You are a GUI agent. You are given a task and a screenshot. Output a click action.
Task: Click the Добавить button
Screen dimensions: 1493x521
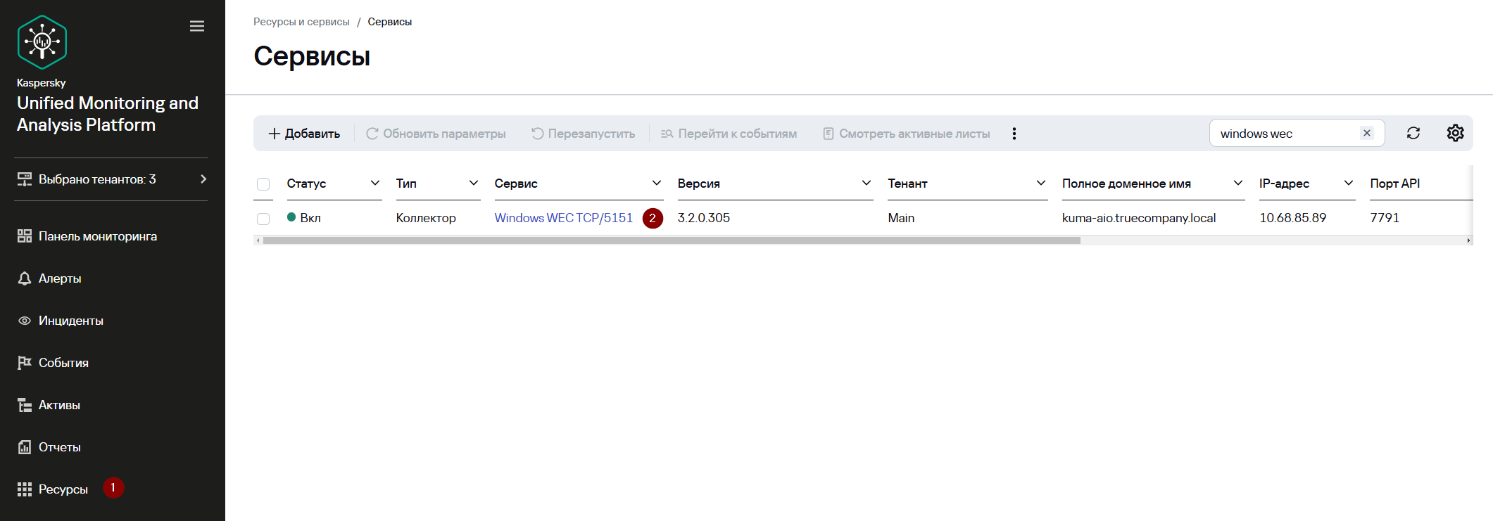(x=304, y=134)
